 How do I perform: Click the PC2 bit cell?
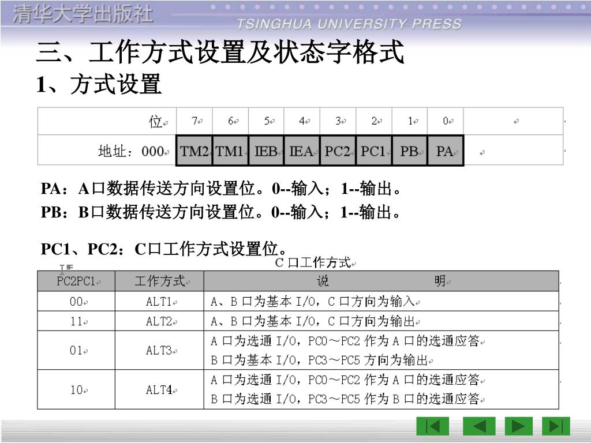(338, 151)
